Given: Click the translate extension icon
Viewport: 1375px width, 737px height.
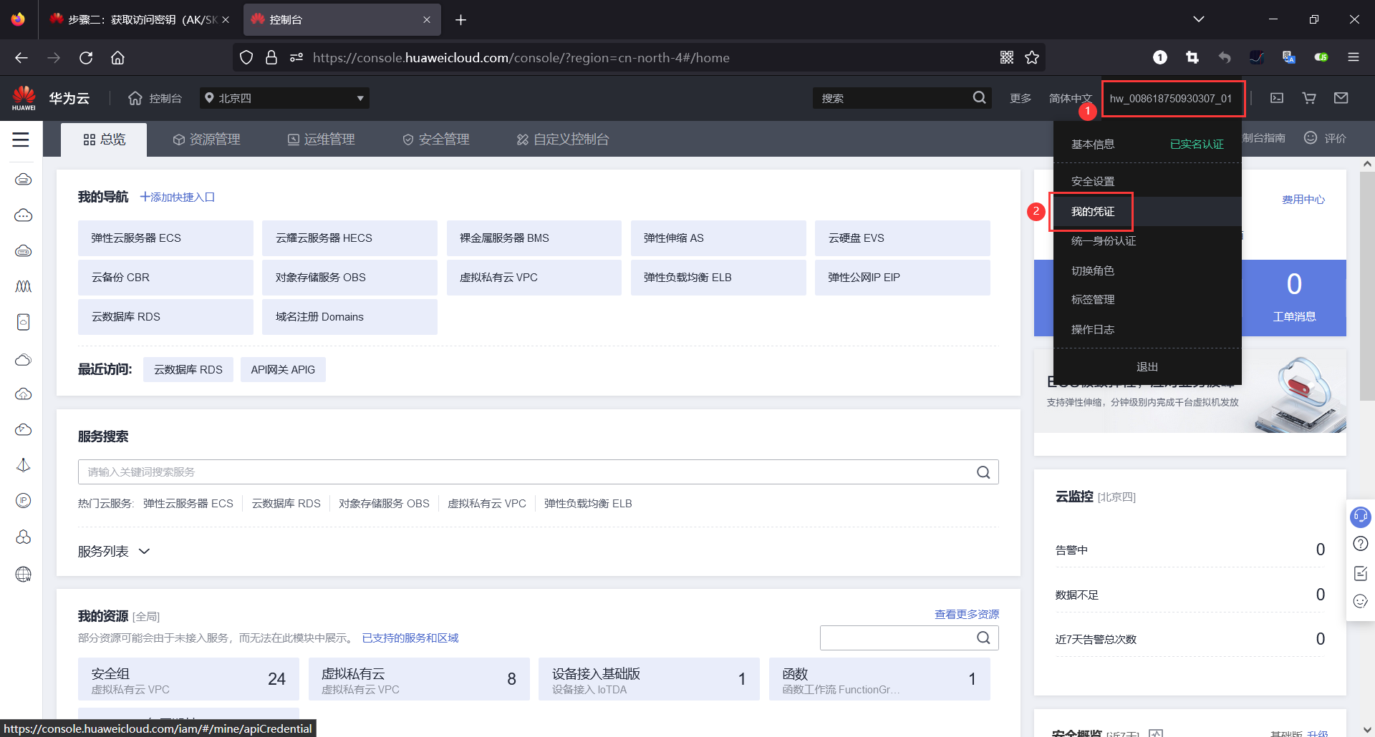Looking at the screenshot, I should click(x=1289, y=57).
